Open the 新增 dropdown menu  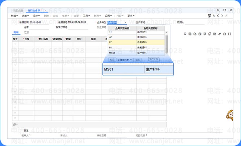click(x=14, y=16)
